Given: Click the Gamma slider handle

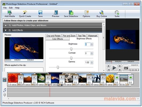Looking at the screenshot, I should (58, 67).
